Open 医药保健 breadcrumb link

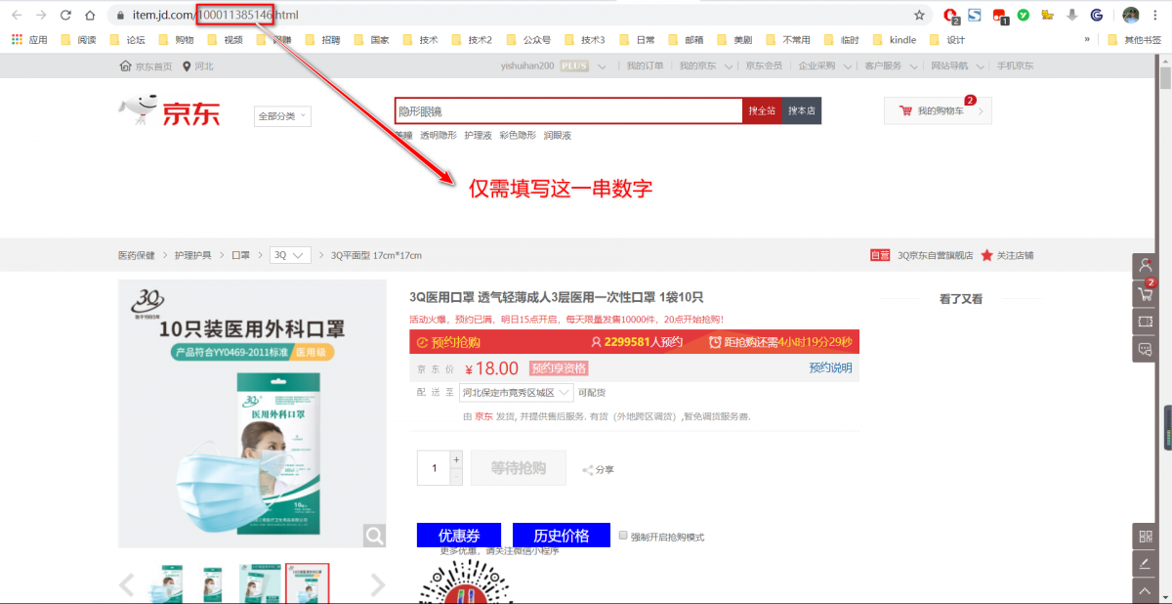(137, 255)
